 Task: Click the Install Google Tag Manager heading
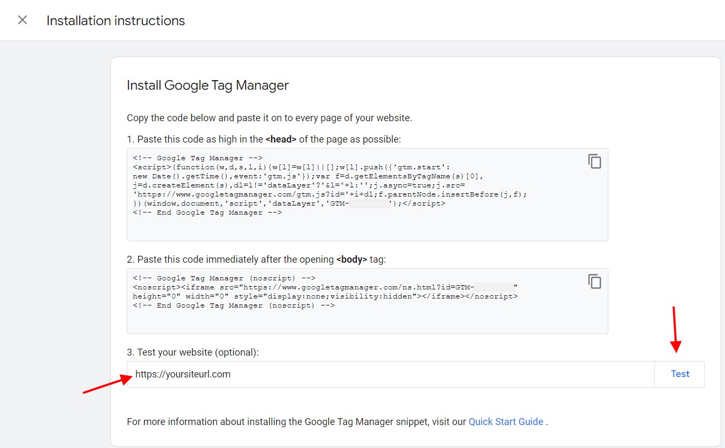click(x=208, y=85)
